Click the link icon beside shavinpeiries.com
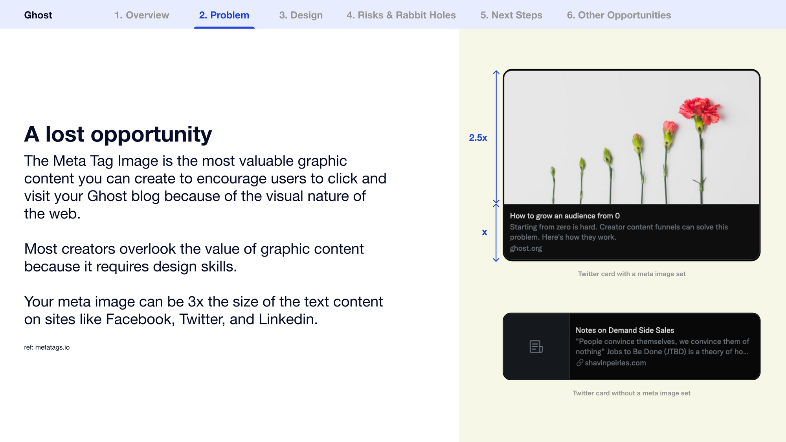Screen dimensions: 786x442 pos(580,363)
